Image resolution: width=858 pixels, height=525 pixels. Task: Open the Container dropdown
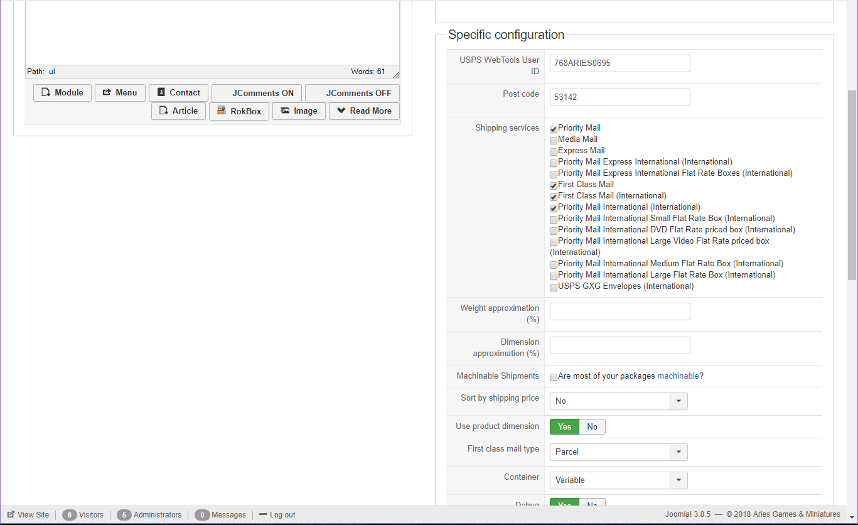click(x=618, y=480)
